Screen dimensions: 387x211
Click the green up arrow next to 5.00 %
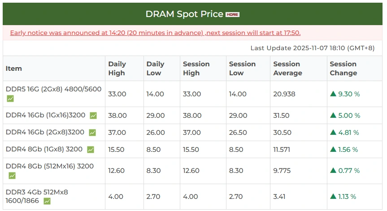pos(333,115)
